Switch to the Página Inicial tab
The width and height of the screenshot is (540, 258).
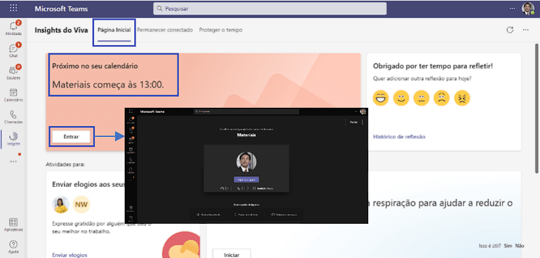114,30
